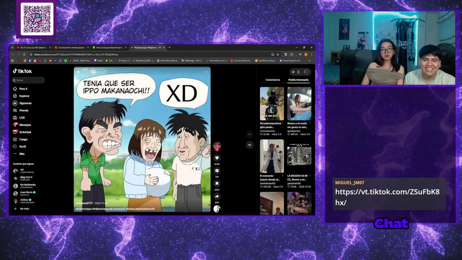Viewport: 462px width, 260px height.
Task: Open the Explorar section
Action: click(21, 96)
